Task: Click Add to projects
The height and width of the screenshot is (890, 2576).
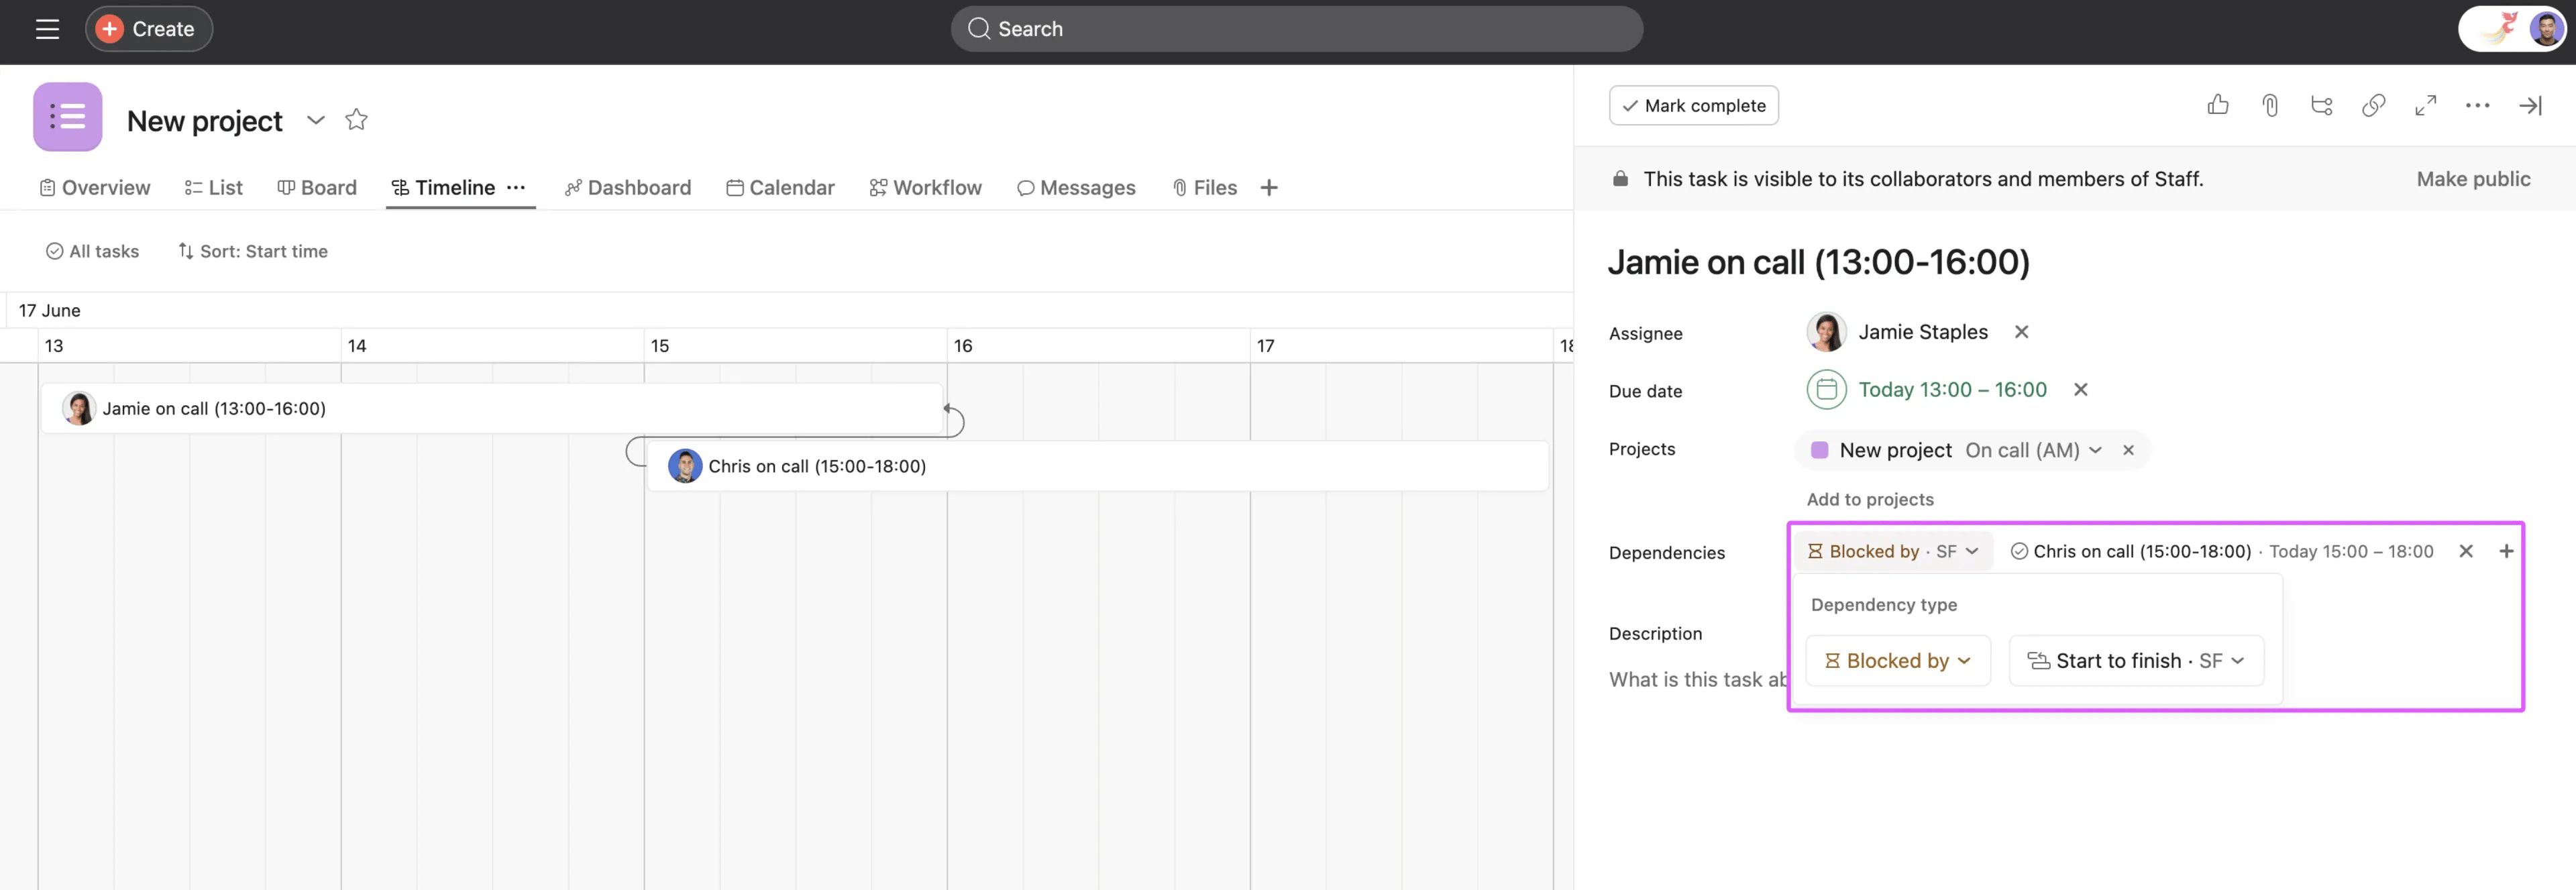Action: point(1869,499)
